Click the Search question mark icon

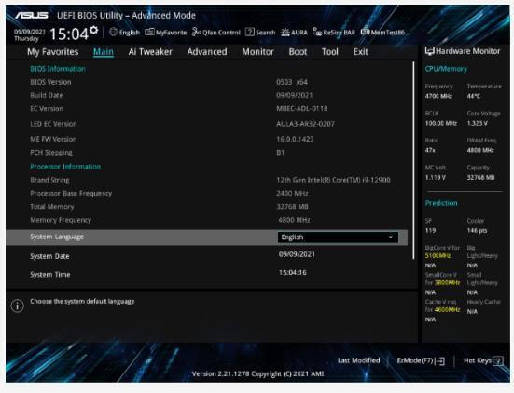click(x=249, y=32)
